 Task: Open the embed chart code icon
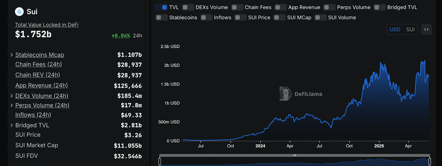tap(426, 29)
